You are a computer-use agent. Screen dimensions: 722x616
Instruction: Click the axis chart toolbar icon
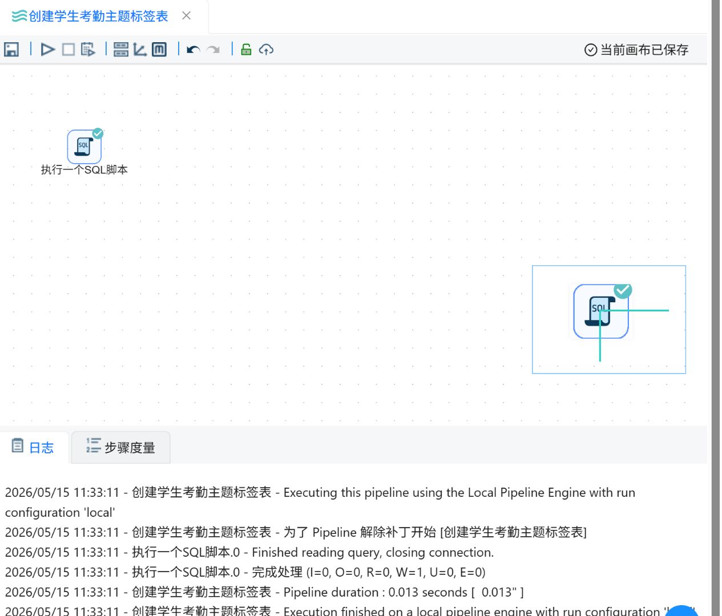(140, 50)
